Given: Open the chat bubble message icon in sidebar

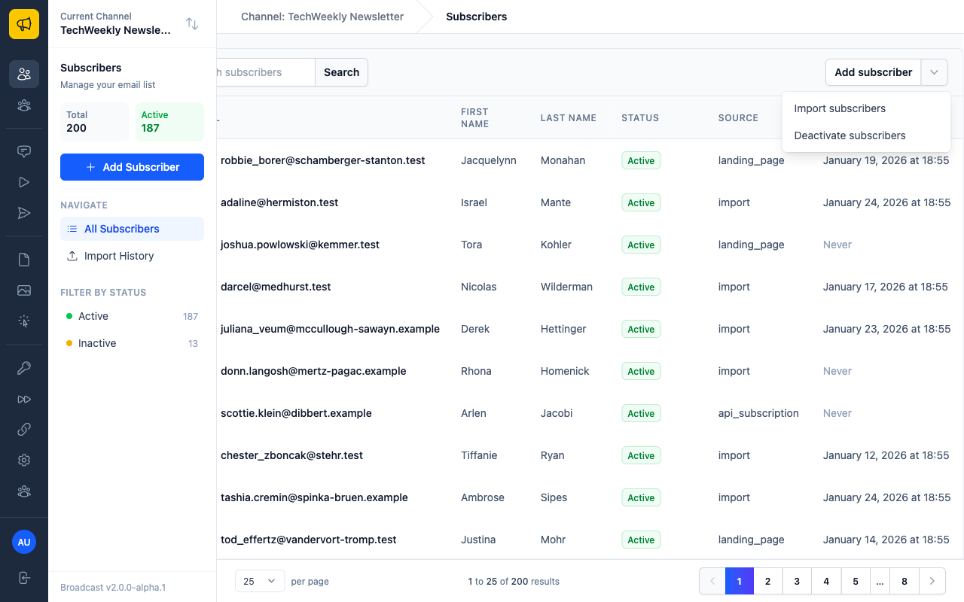Looking at the screenshot, I should click(x=24, y=150).
